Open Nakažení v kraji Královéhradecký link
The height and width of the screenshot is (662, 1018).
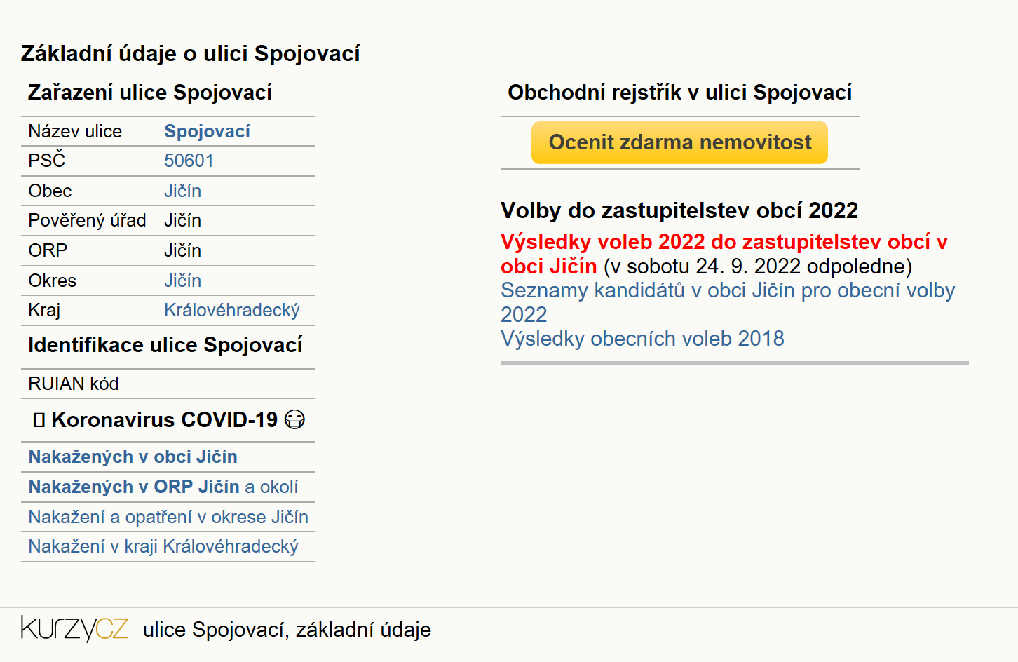pyautogui.click(x=163, y=546)
